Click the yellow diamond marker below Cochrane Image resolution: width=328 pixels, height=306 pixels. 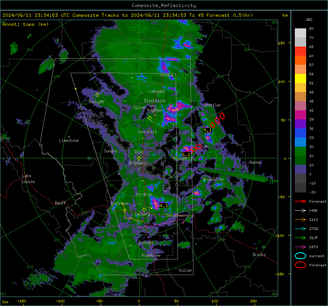coord(125,210)
